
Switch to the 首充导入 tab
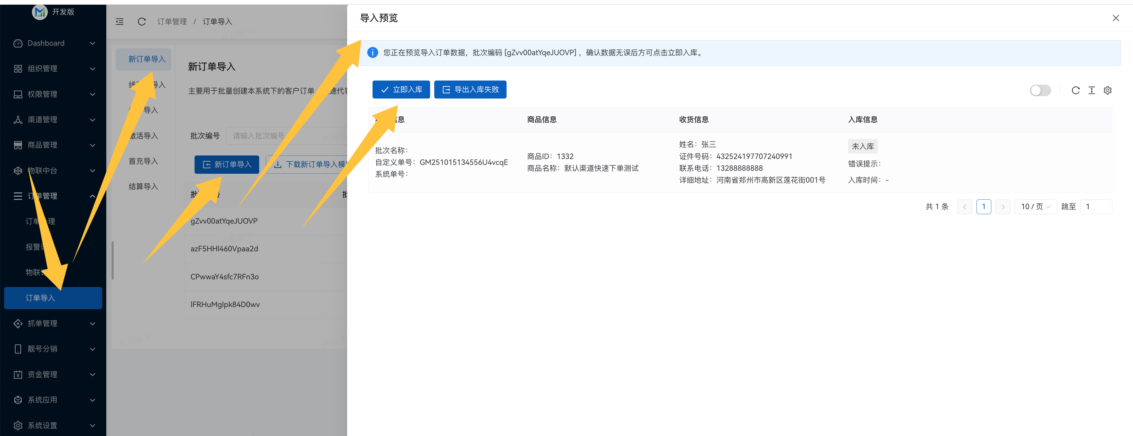pos(143,161)
